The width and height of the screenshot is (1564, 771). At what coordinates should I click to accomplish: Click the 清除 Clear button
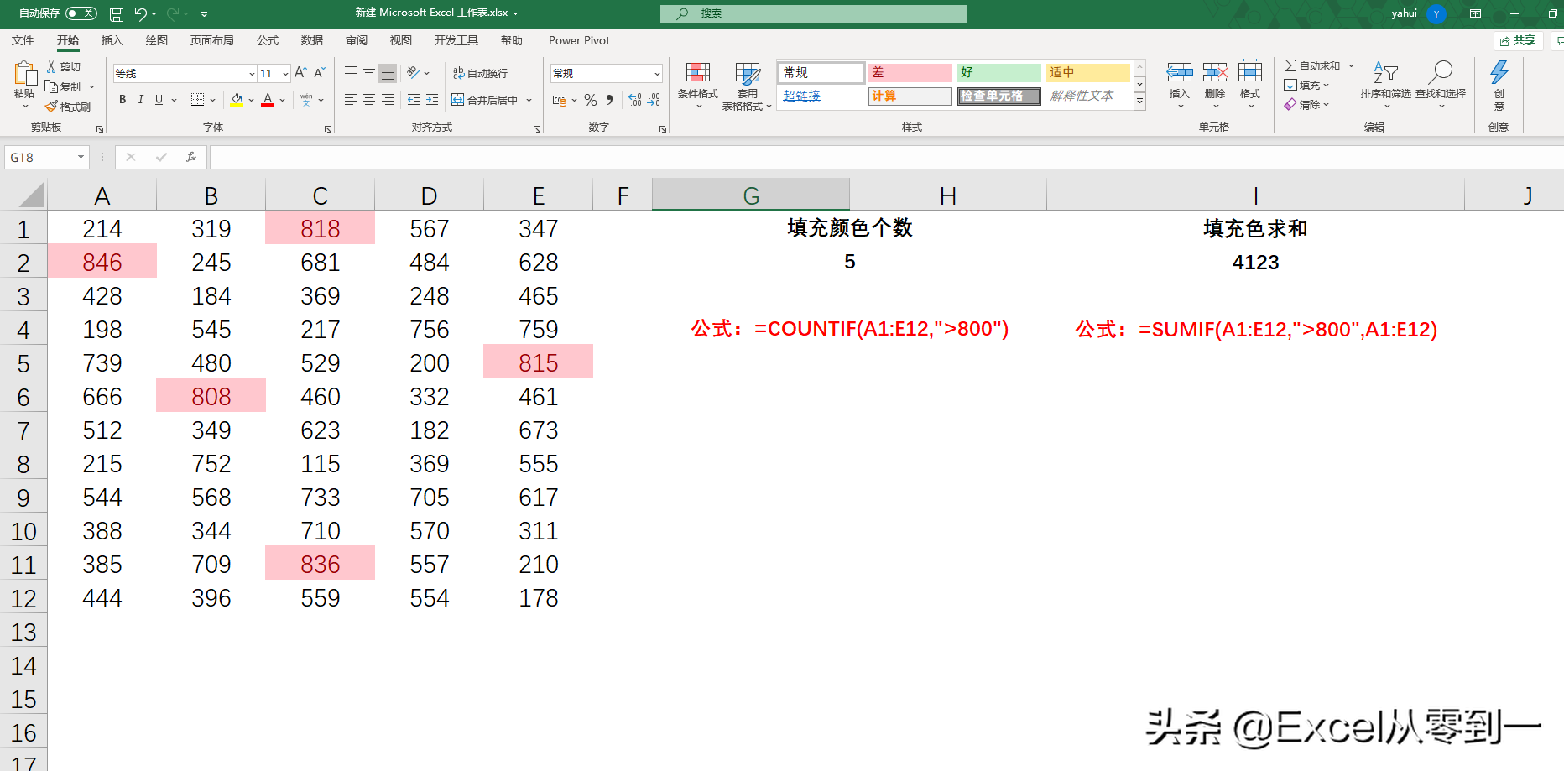click(x=1306, y=104)
